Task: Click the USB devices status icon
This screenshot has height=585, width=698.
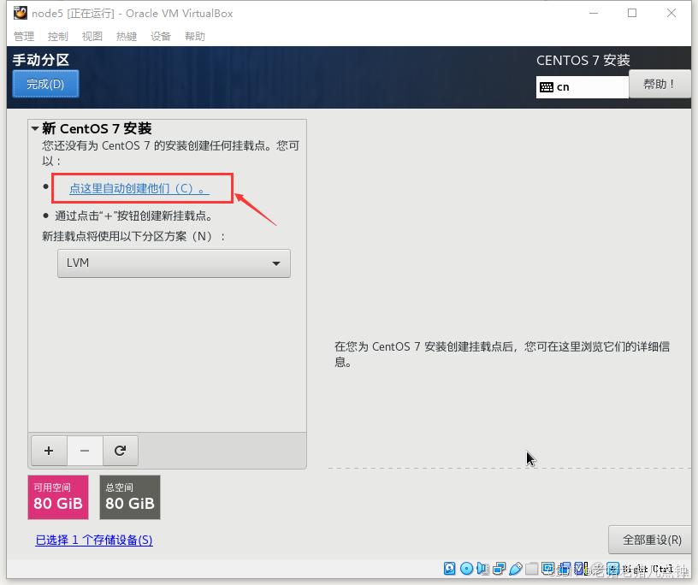Action: click(516, 569)
